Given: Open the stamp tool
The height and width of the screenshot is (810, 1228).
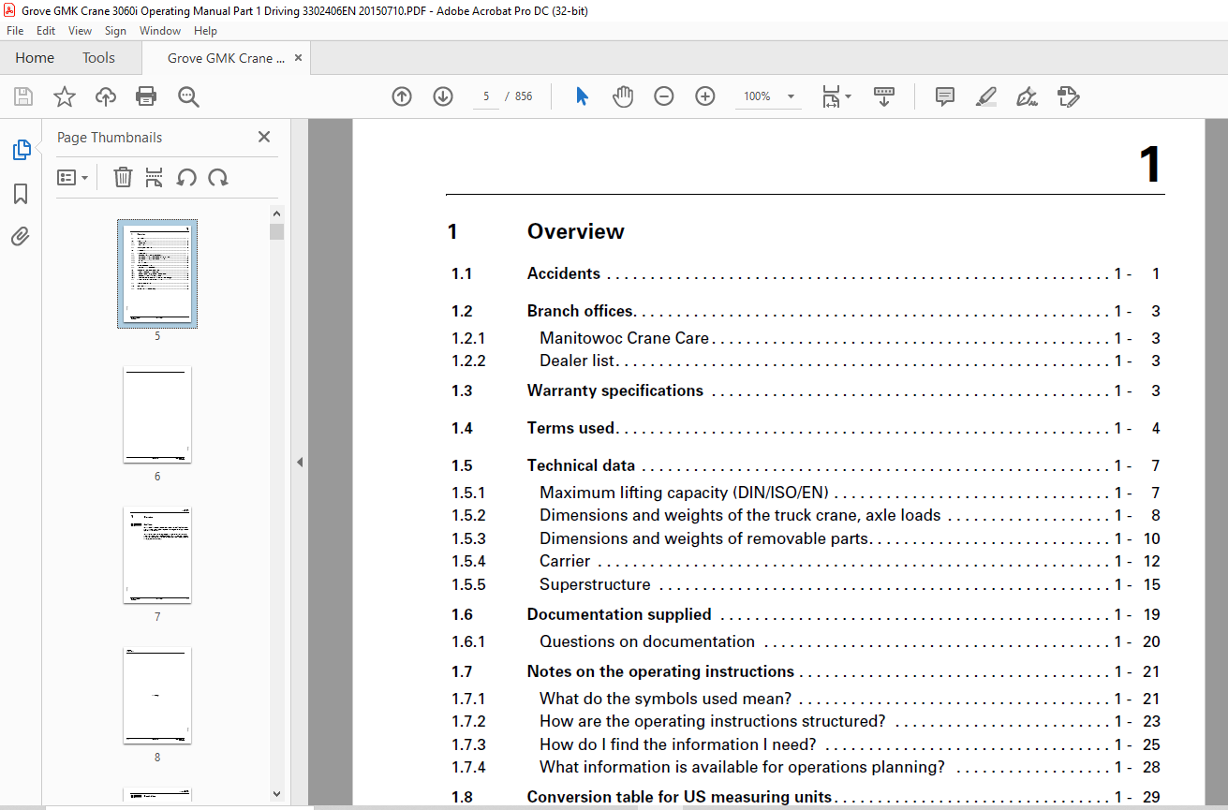Looking at the screenshot, I should tap(1068, 96).
